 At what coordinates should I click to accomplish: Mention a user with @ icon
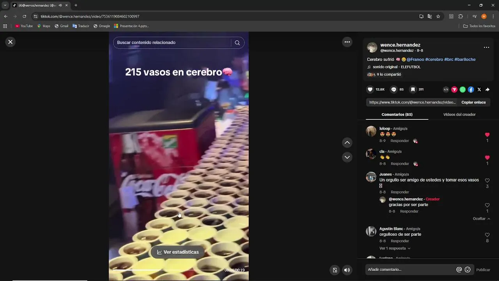click(x=459, y=270)
